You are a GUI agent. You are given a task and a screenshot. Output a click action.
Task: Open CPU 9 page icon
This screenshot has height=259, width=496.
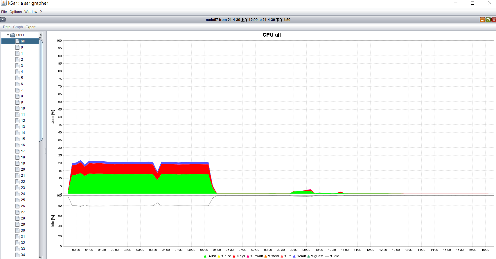17,102
